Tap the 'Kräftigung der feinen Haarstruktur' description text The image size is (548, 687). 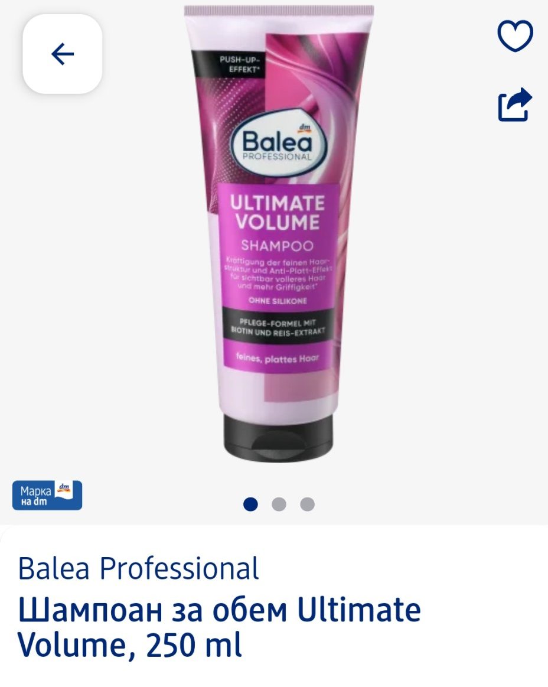click(x=279, y=275)
